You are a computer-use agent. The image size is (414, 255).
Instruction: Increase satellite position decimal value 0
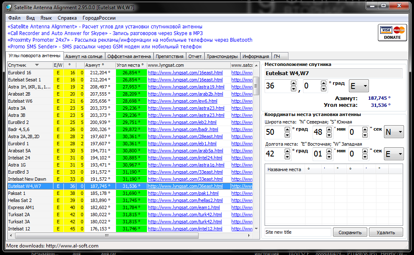pos(324,83)
